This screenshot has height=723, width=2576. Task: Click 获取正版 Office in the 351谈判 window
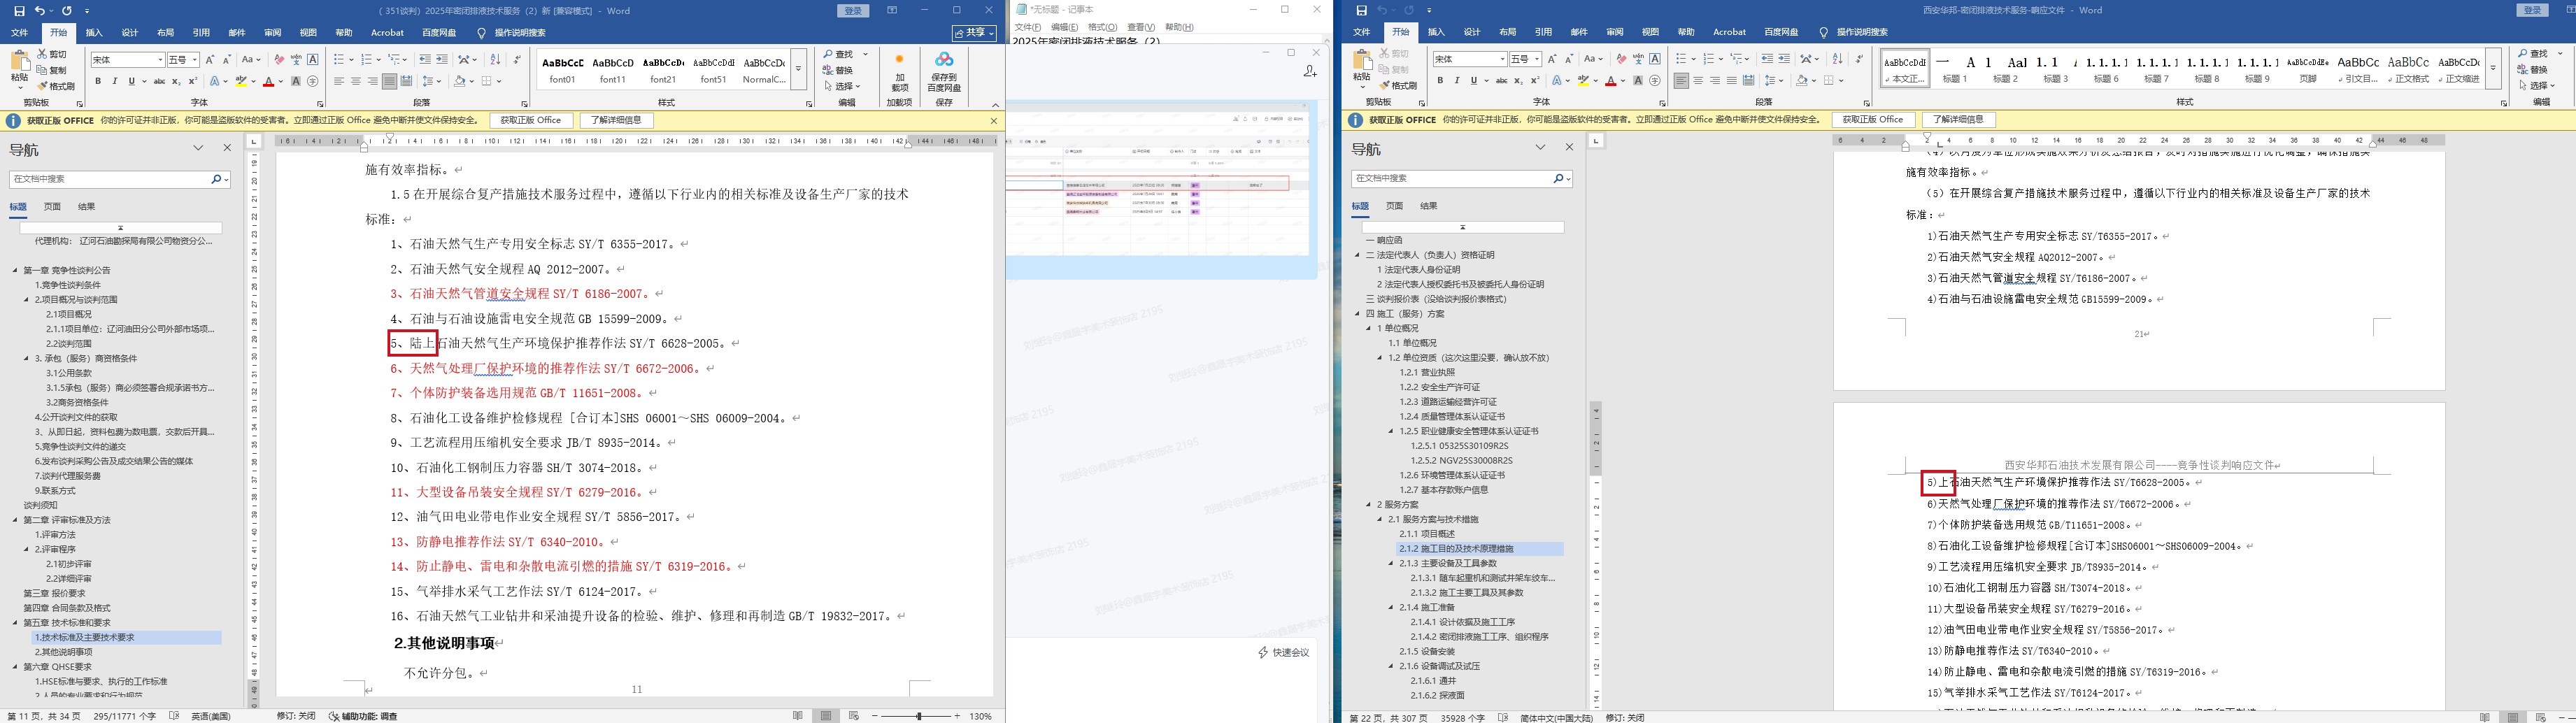click(x=531, y=120)
